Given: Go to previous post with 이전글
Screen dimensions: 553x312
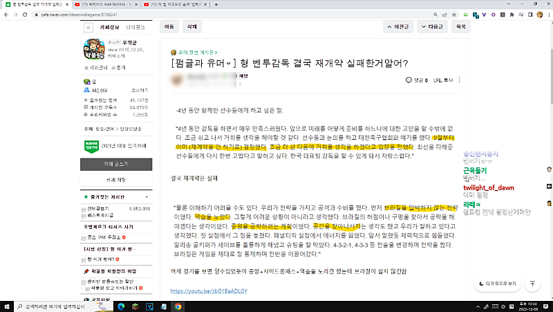Looking at the screenshot, I should tap(400, 26).
